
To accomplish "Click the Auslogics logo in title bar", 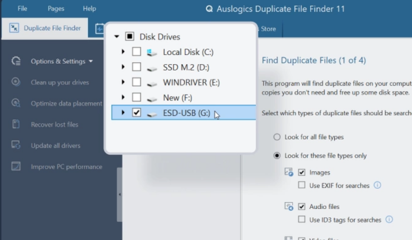I will (209, 9).
